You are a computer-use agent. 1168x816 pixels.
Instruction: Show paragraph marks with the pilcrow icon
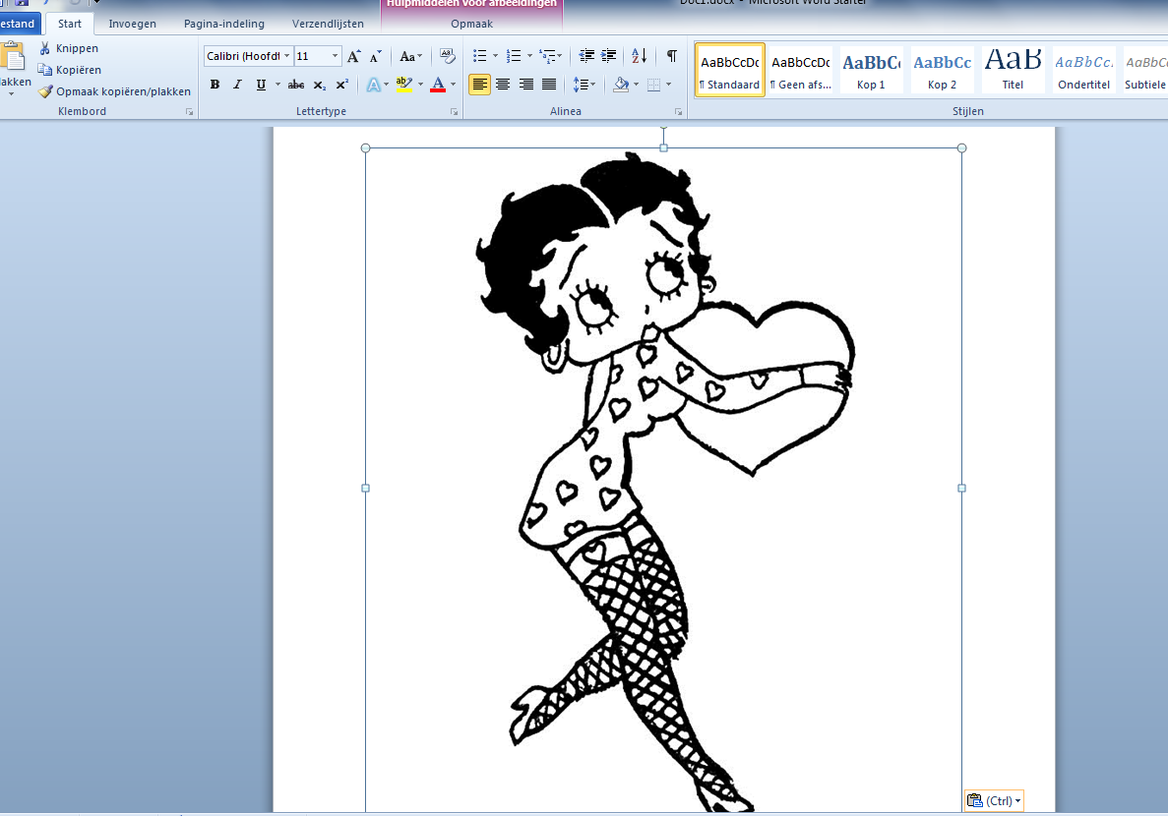672,56
